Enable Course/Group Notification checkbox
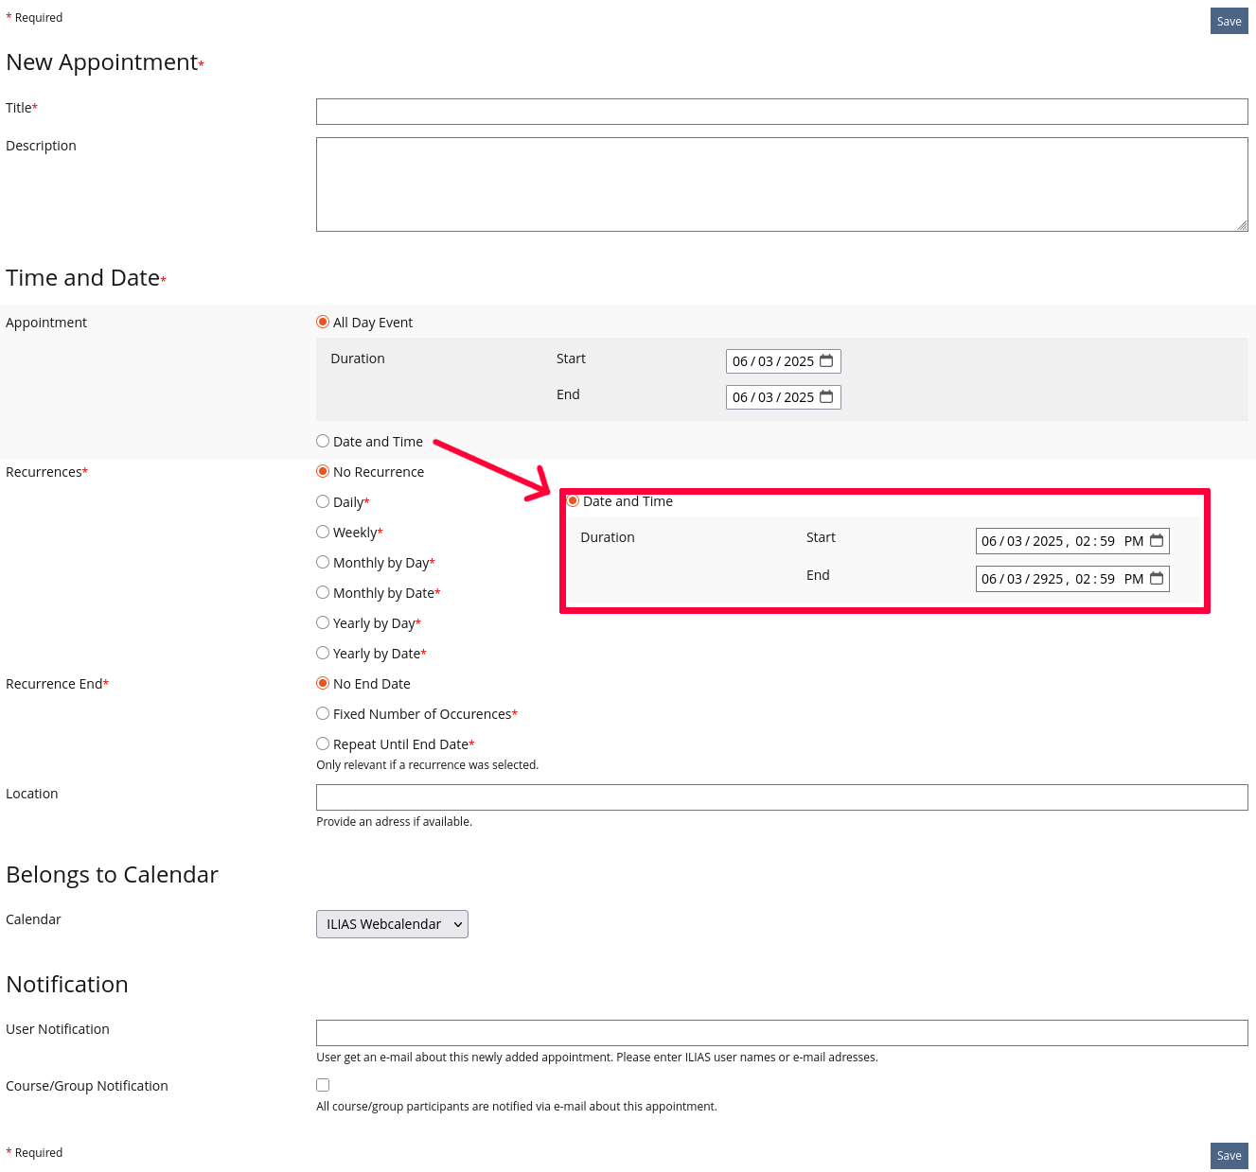Image resolution: width=1256 pixels, height=1172 pixels. [323, 1086]
